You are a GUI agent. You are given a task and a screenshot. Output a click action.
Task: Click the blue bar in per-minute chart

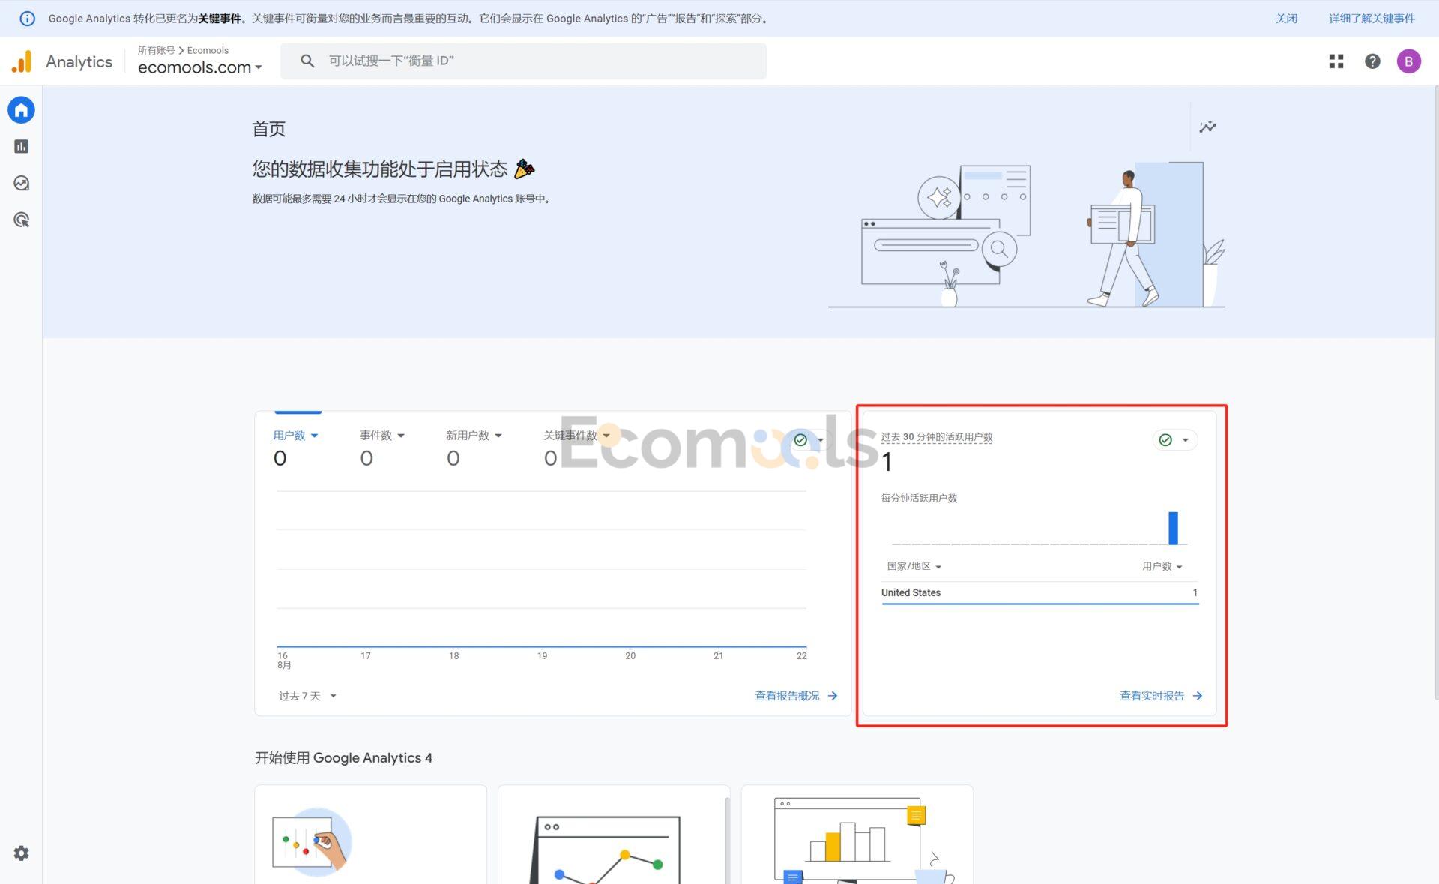pos(1173,528)
